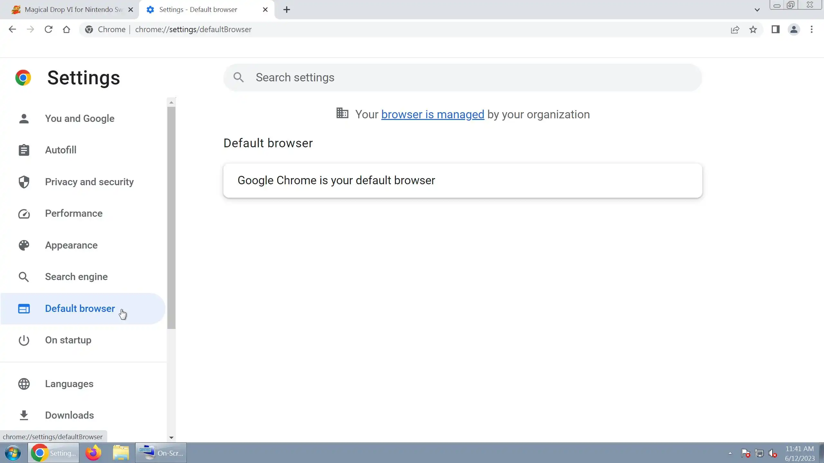Open Firefox from the taskbar
Viewport: 824px width, 463px height.
point(93,453)
